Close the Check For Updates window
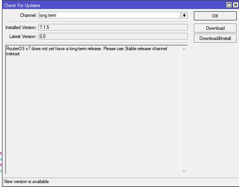The height and width of the screenshot is (187, 239). (x=235, y=5)
